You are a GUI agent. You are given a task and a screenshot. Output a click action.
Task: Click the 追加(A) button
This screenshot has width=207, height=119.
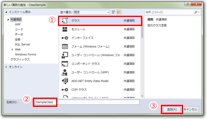tap(172, 109)
